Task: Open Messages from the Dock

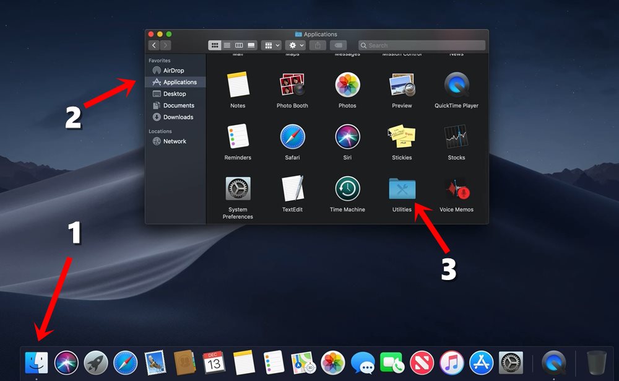Action: [363, 362]
